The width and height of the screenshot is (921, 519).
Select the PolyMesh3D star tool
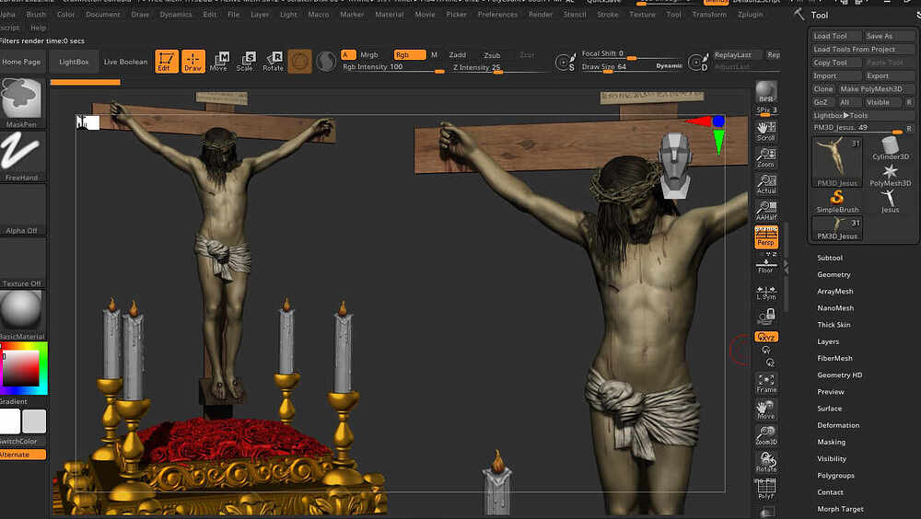[x=890, y=175]
